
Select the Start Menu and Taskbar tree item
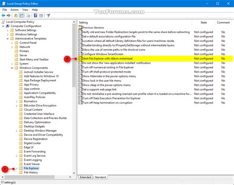pos(34,59)
